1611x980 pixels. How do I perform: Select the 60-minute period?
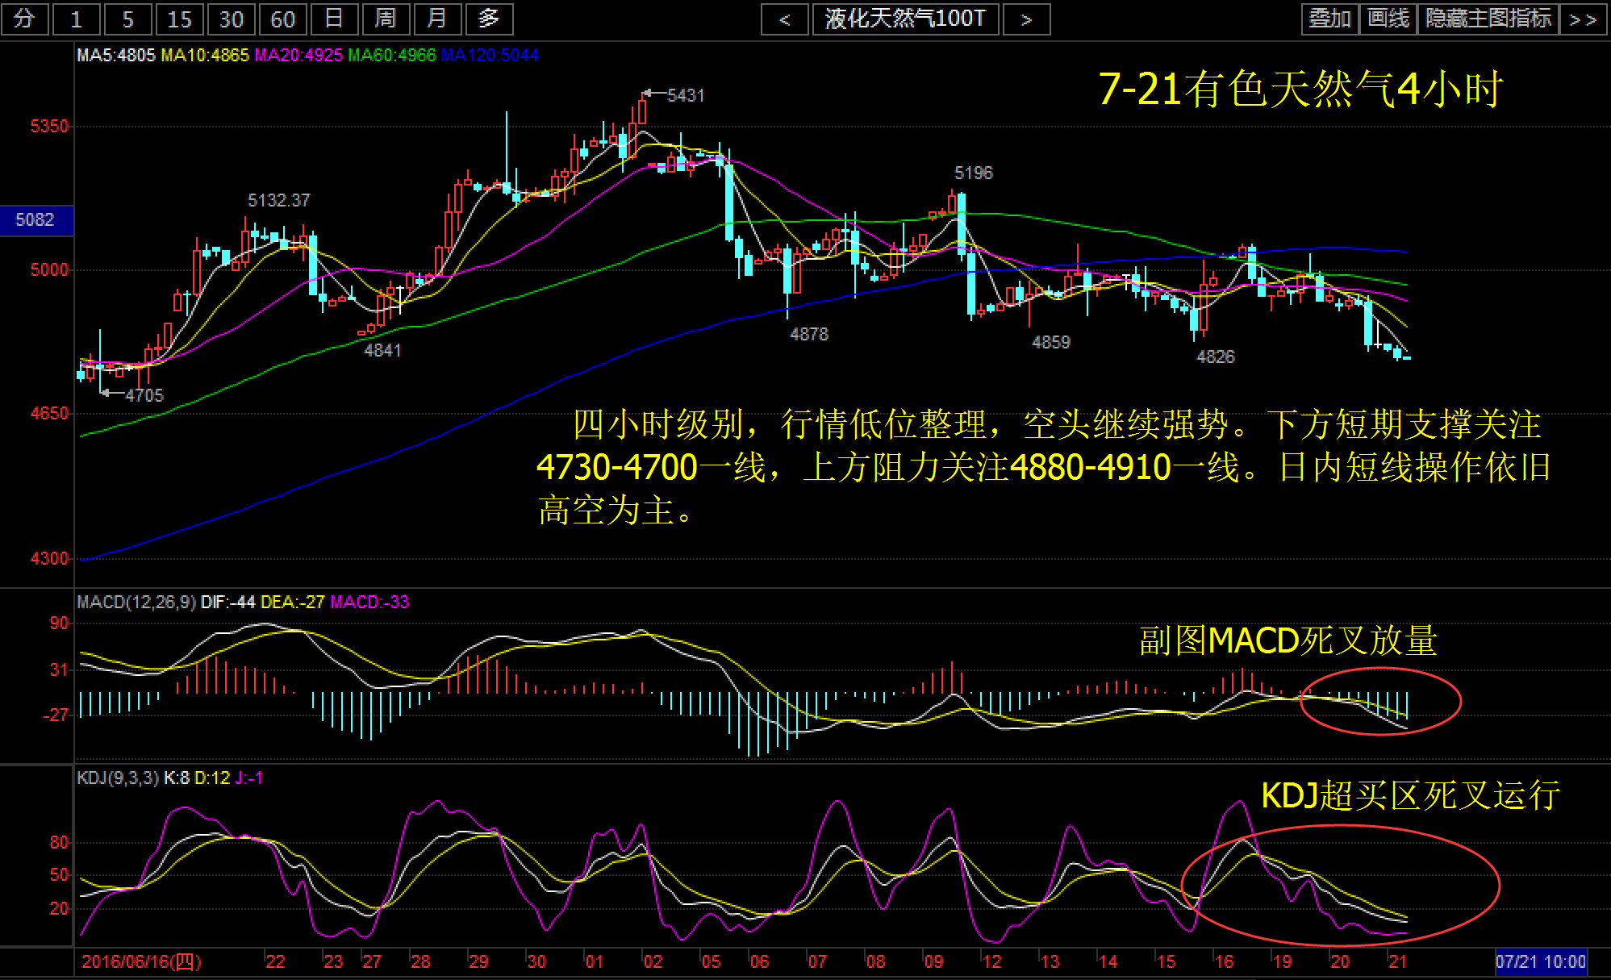(283, 19)
